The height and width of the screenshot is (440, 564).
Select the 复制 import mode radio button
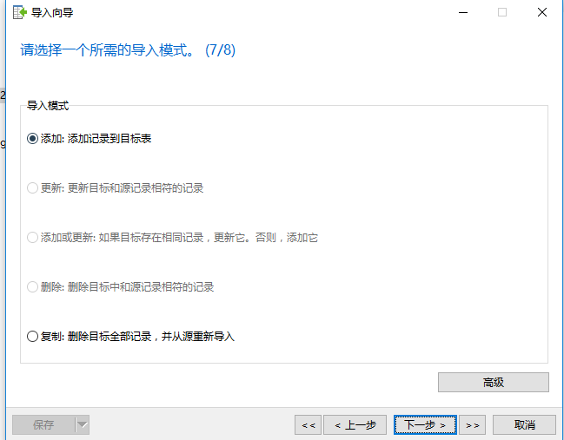pos(32,337)
